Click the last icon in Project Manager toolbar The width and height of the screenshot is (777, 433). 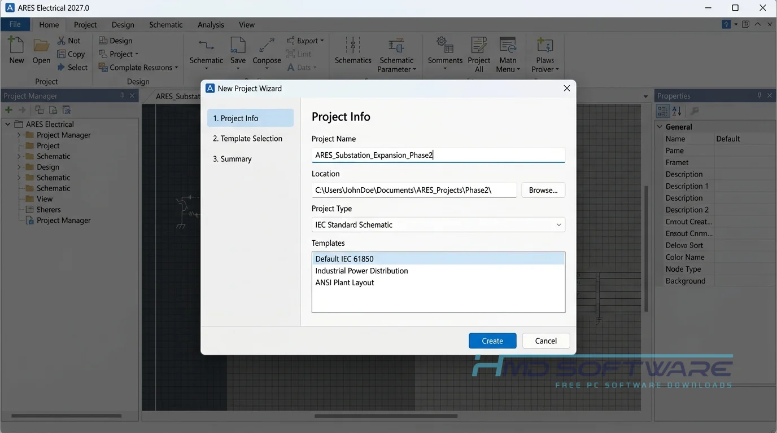point(66,110)
